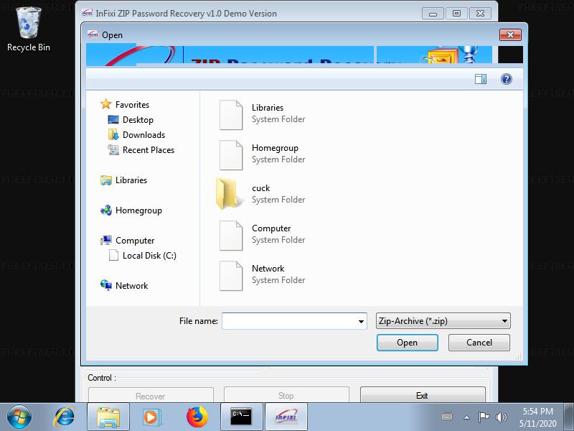Image resolution: width=574 pixels, height=431 pixels.
Task: Click the on-screen keyboard tray icon
Action: (447, 417)
